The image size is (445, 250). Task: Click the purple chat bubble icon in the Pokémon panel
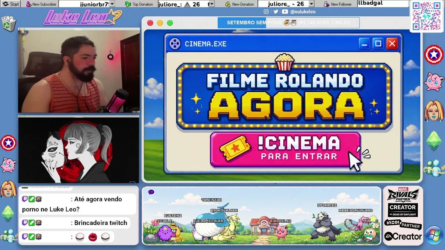tap(151, 192)
